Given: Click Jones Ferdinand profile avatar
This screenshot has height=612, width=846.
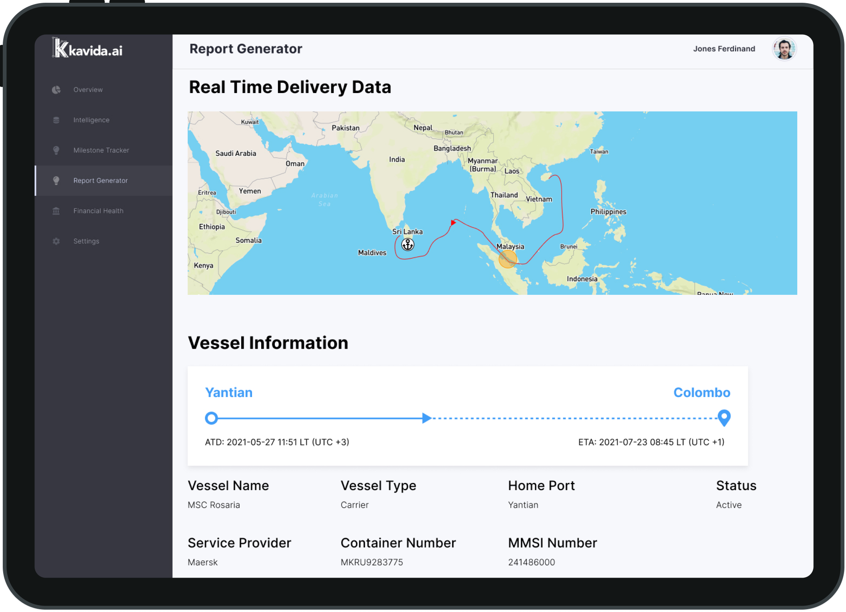Looking at the screenshot, I should point(784,49).
